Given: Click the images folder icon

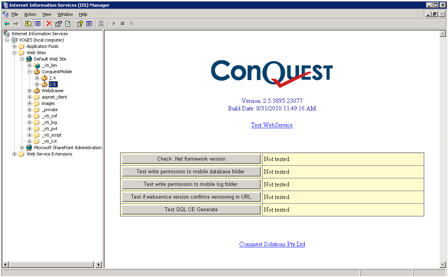Looking at the screenshot, I should tap(37, 103).
